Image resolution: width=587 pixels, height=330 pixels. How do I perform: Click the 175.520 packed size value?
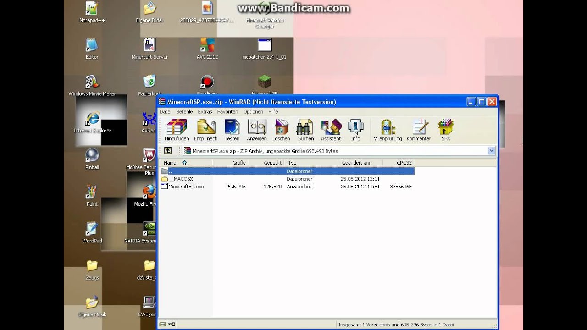[272, 187]
